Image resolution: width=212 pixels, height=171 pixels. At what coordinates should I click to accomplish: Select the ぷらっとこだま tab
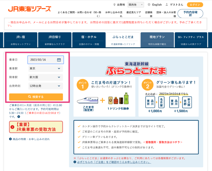tap(123, 40)
